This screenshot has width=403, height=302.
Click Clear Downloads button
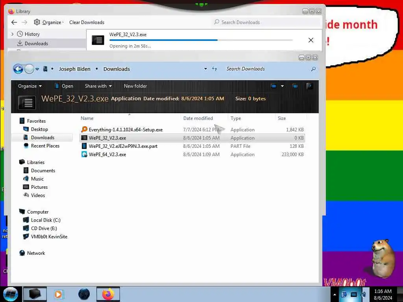click(x=87, y=22)
